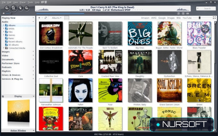Mute audio with the speaker icon
The width and height of the screenshot is (218, 136).
tap(4, 13)
